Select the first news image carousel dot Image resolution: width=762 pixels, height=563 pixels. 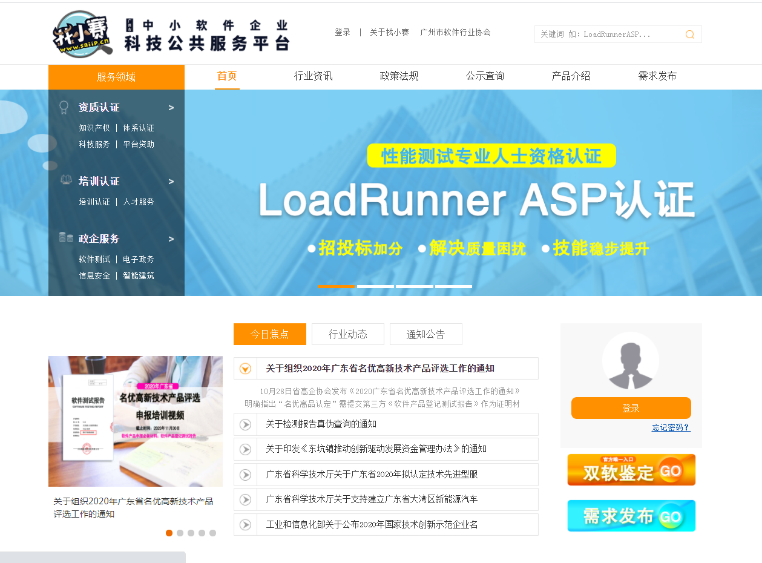point(169,533)
